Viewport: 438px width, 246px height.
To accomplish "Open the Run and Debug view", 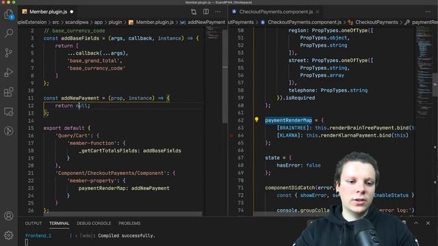I will tap(9, 72).
